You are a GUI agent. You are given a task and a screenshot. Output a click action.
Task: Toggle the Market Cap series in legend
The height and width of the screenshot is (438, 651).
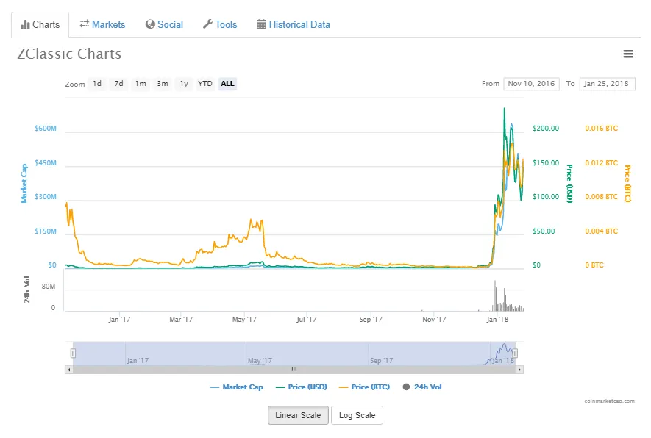tap(237, 387)
